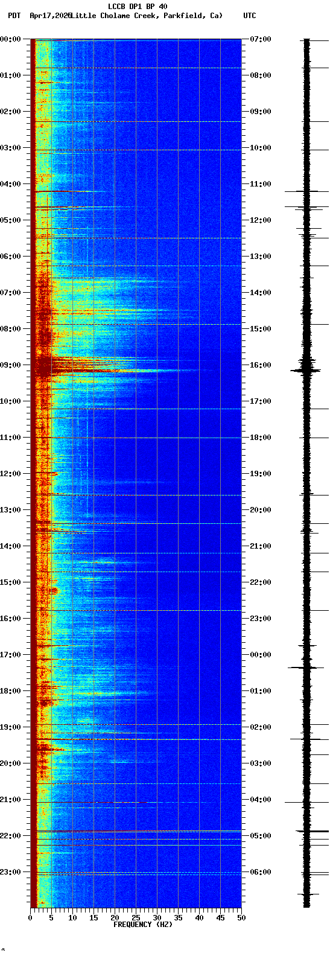Screen dimensions: 333x956
Task: Click the UTC time label 05:00
Action: [x=260, y=836]
